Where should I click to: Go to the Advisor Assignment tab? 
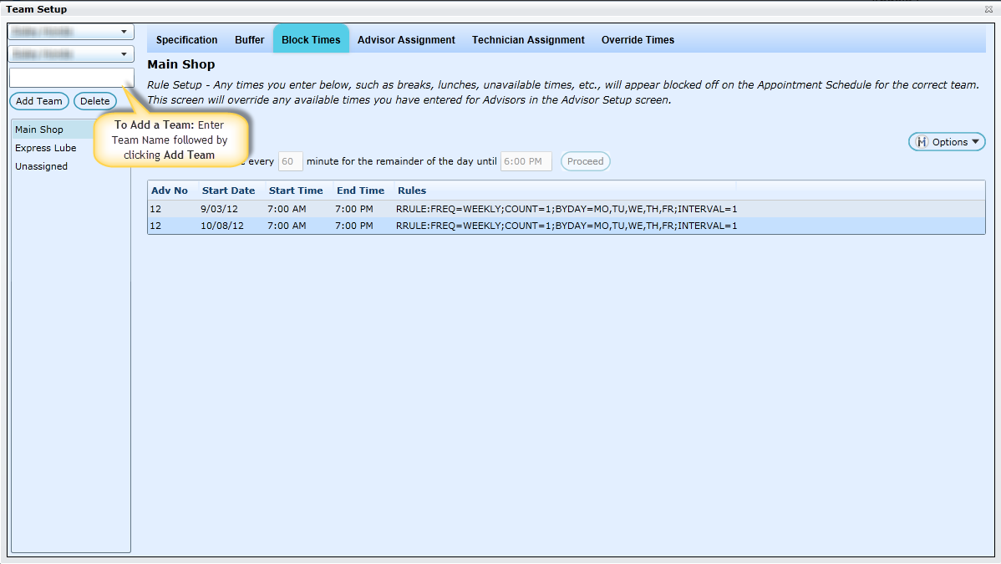406,40
